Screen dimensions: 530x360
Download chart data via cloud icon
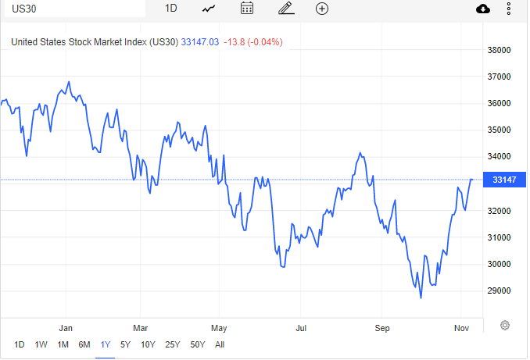482,9
